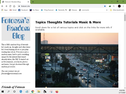Toggle the bookmark star for this page
Viewport: 126px width, 94px height.
click(x=105, y=6)
